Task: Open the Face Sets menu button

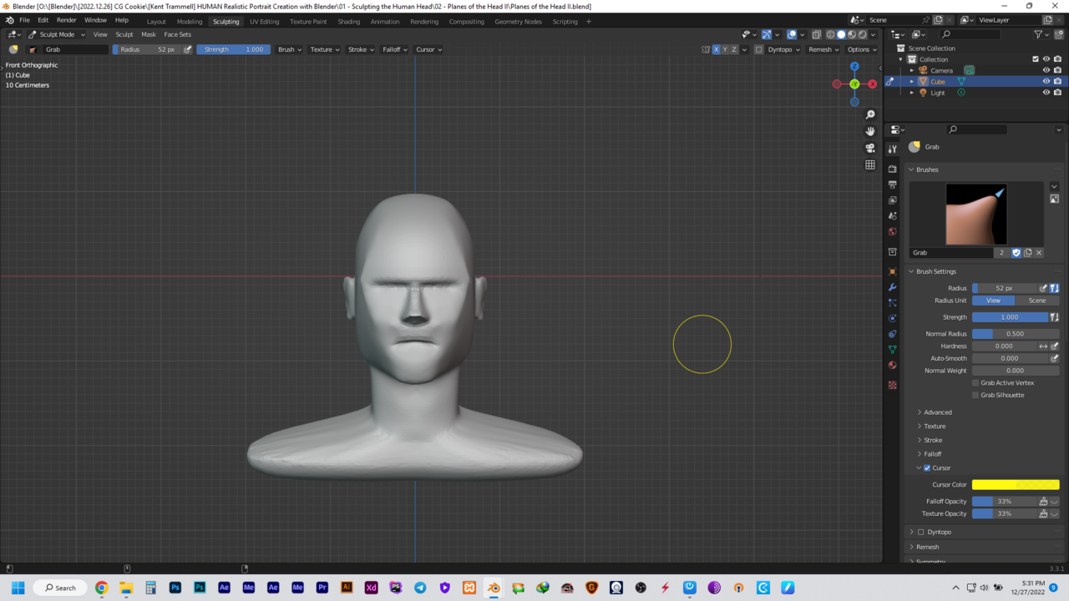Action: click(x=177, y=34)
